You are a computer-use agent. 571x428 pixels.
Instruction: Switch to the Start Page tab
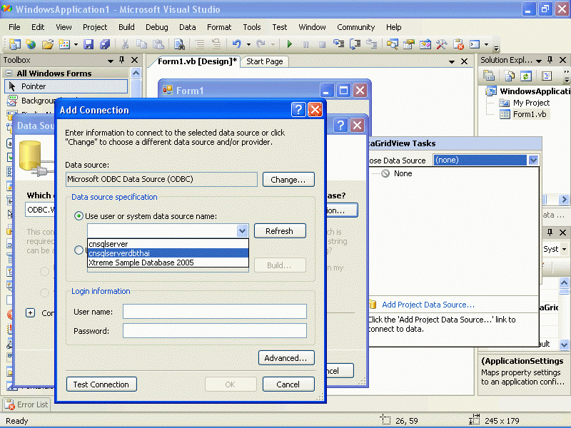265,61
